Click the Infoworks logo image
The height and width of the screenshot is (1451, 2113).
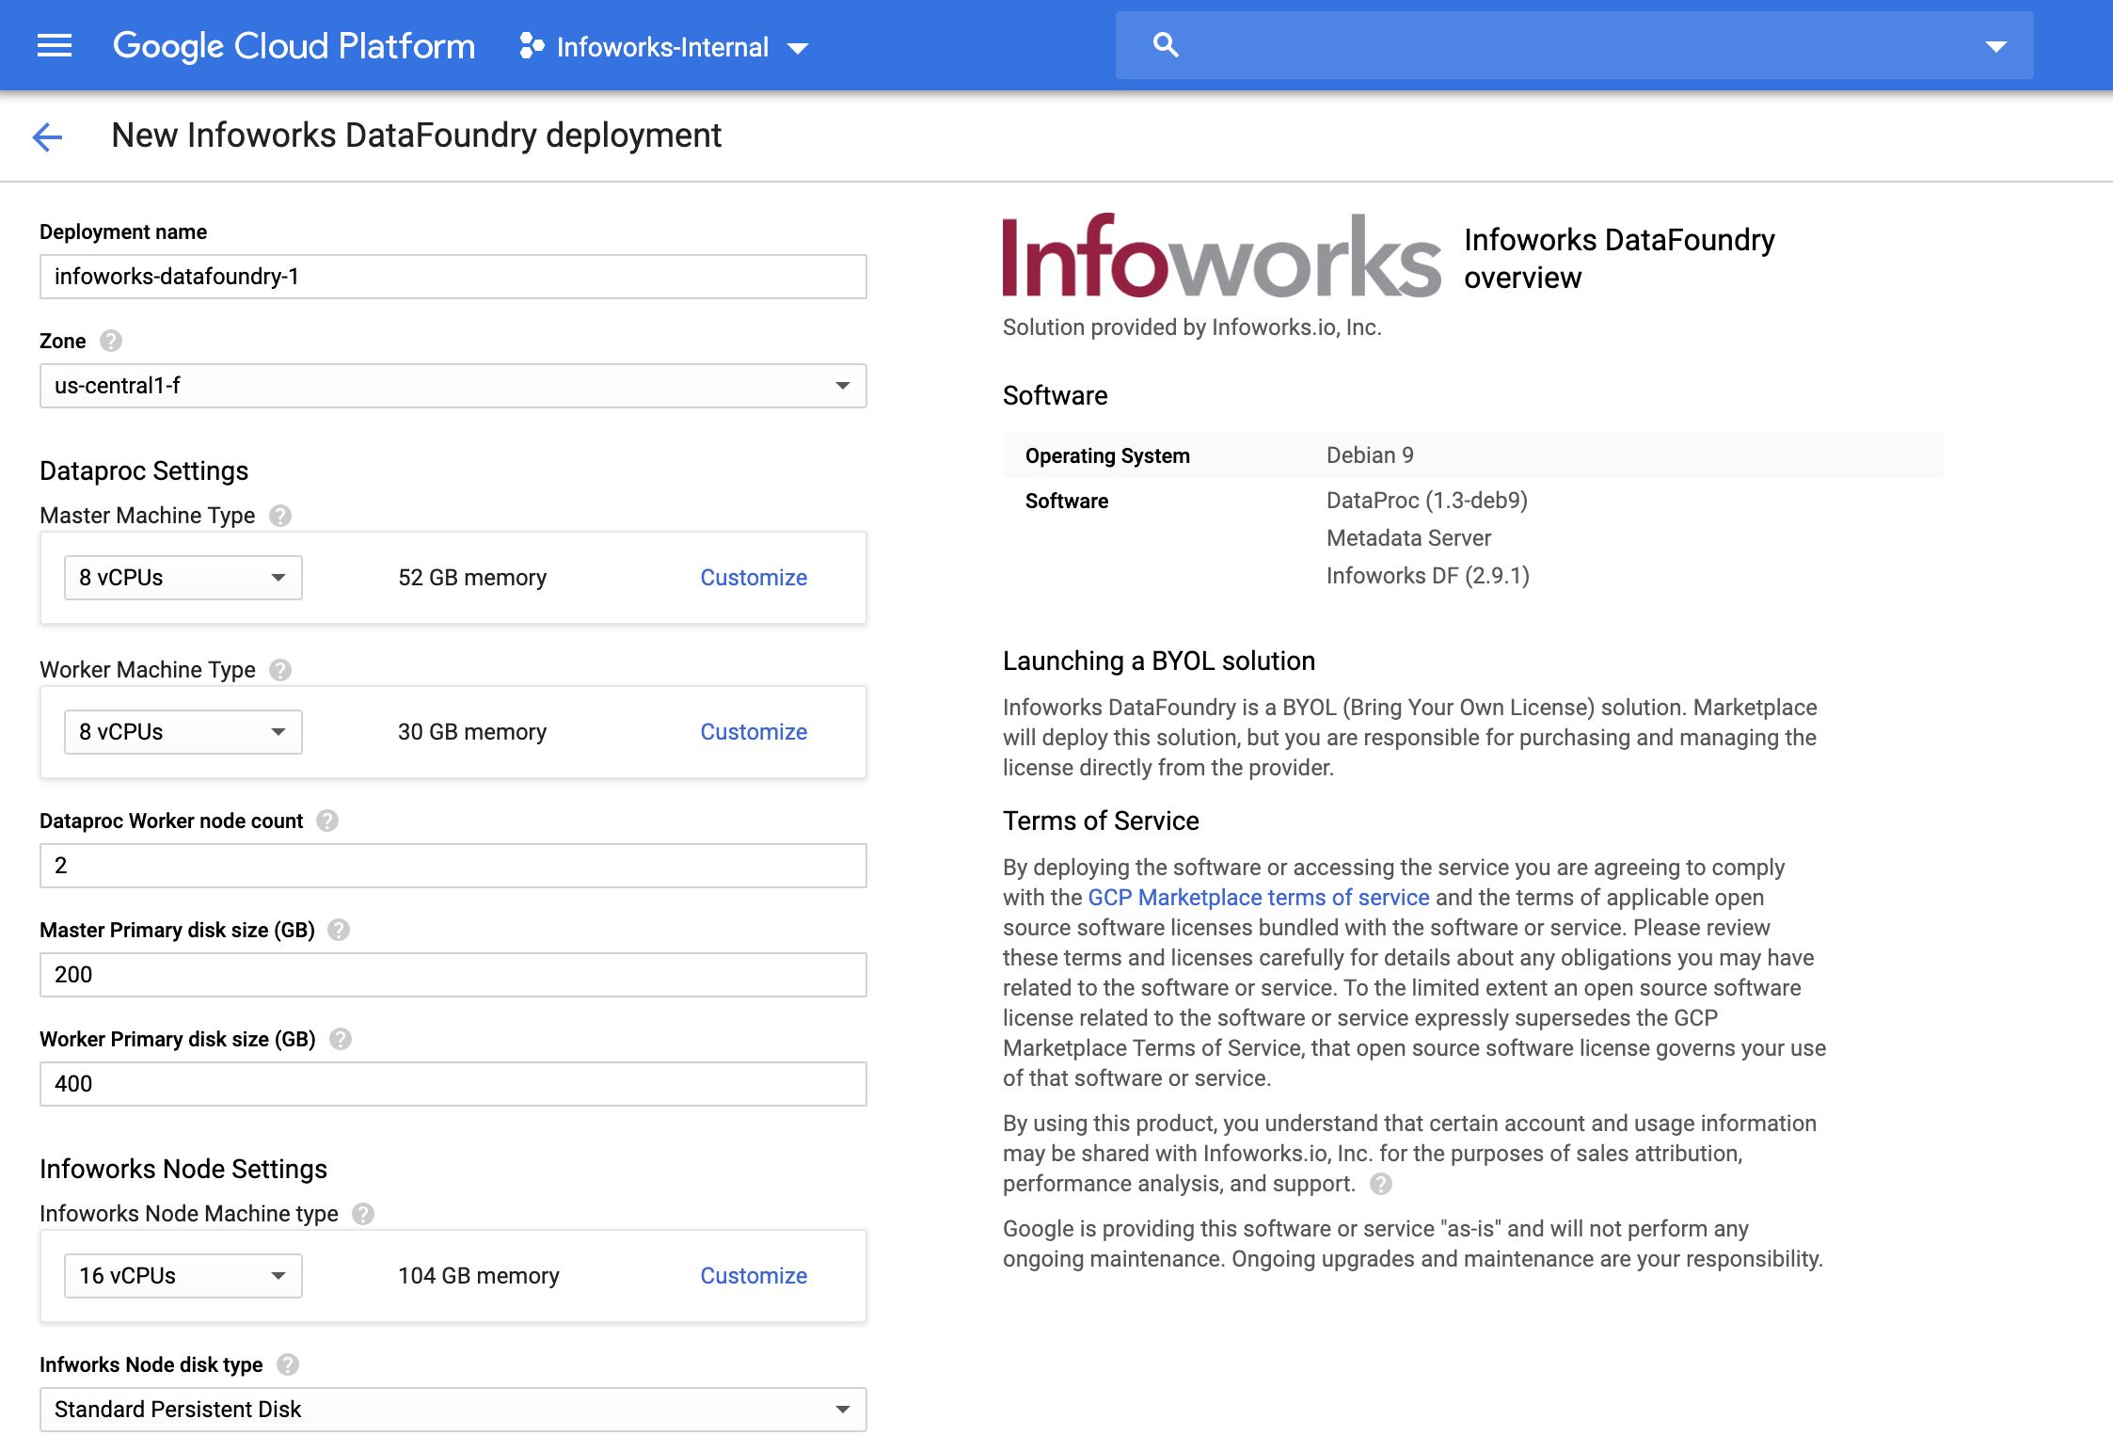point(1221,256)
